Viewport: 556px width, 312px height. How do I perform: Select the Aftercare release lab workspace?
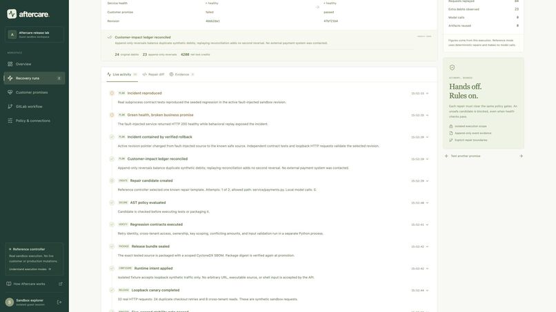tap(34, 34)
